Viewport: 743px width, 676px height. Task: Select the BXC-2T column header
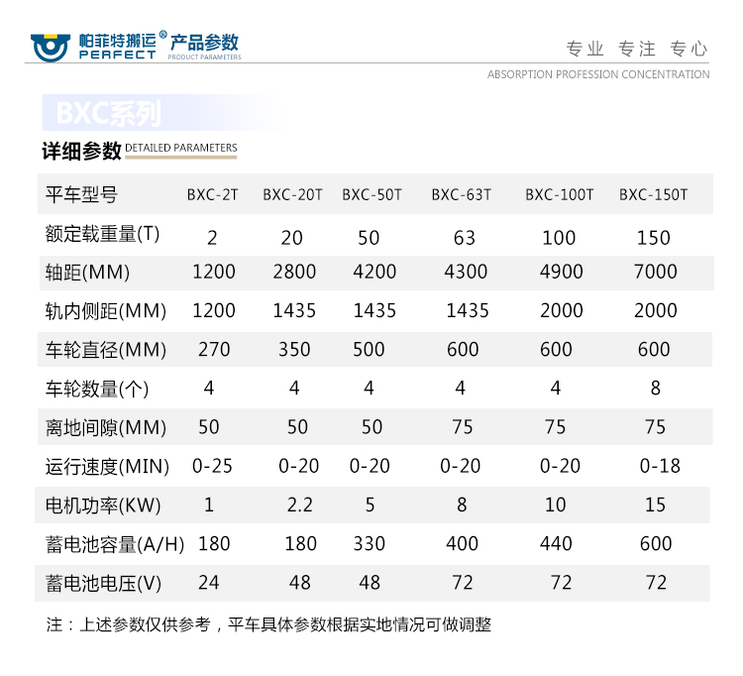212,194
